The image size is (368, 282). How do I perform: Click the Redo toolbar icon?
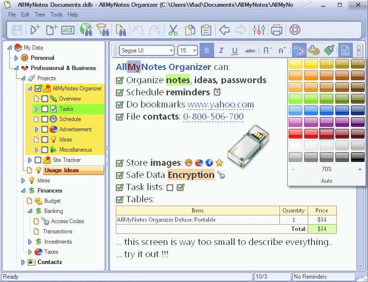point(155,30)
